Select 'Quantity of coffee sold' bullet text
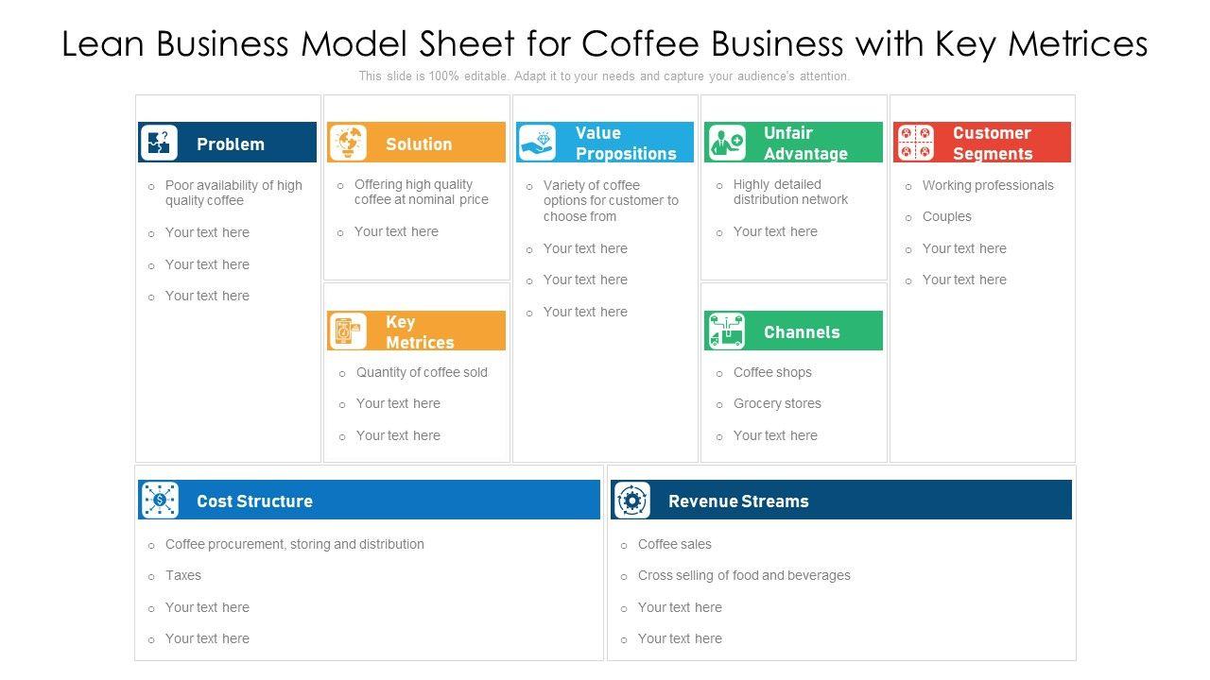 tap(422, 372)
